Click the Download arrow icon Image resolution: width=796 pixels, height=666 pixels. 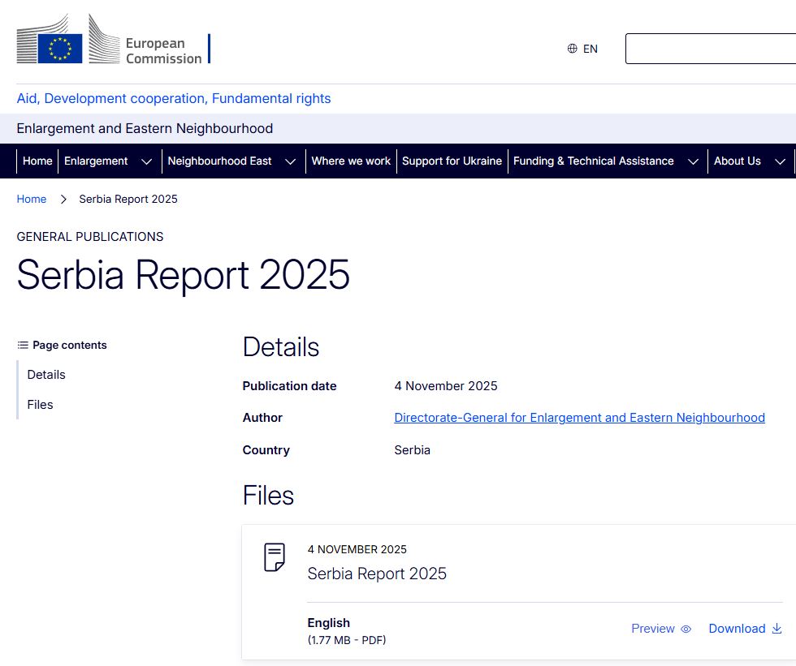coord(777,629)
